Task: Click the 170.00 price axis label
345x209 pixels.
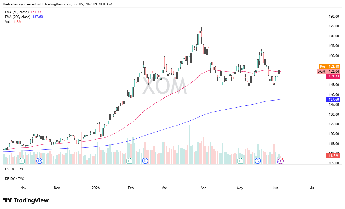Action: pos(334,36)
